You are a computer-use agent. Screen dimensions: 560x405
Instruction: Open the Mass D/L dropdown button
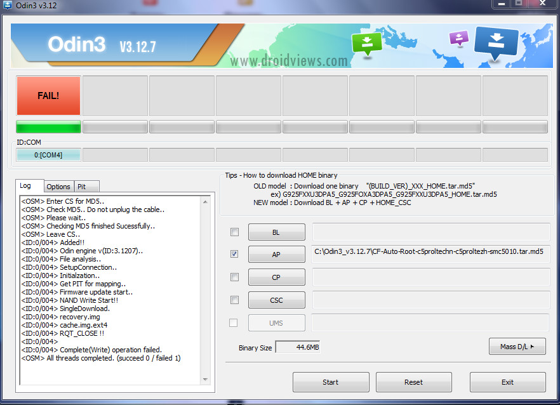(517, 347)
